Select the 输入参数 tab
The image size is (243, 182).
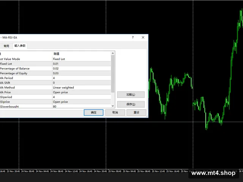click(20, 45)
